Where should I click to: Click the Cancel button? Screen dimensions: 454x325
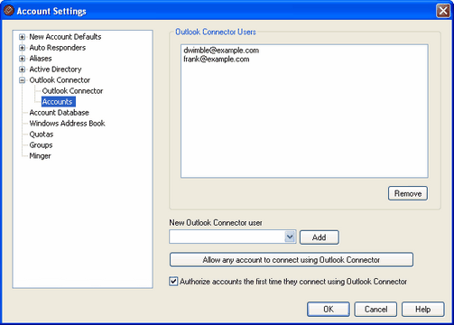pyautogui.click(x=375, y=310)
